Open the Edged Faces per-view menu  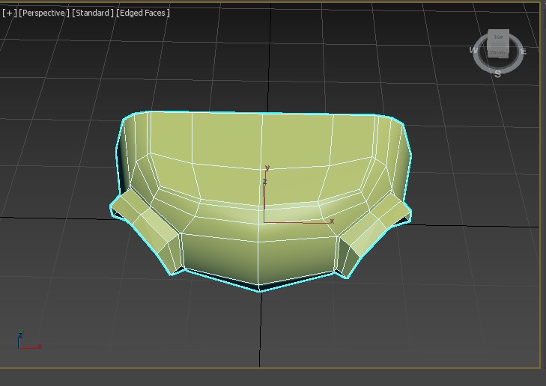click(143, 13)
